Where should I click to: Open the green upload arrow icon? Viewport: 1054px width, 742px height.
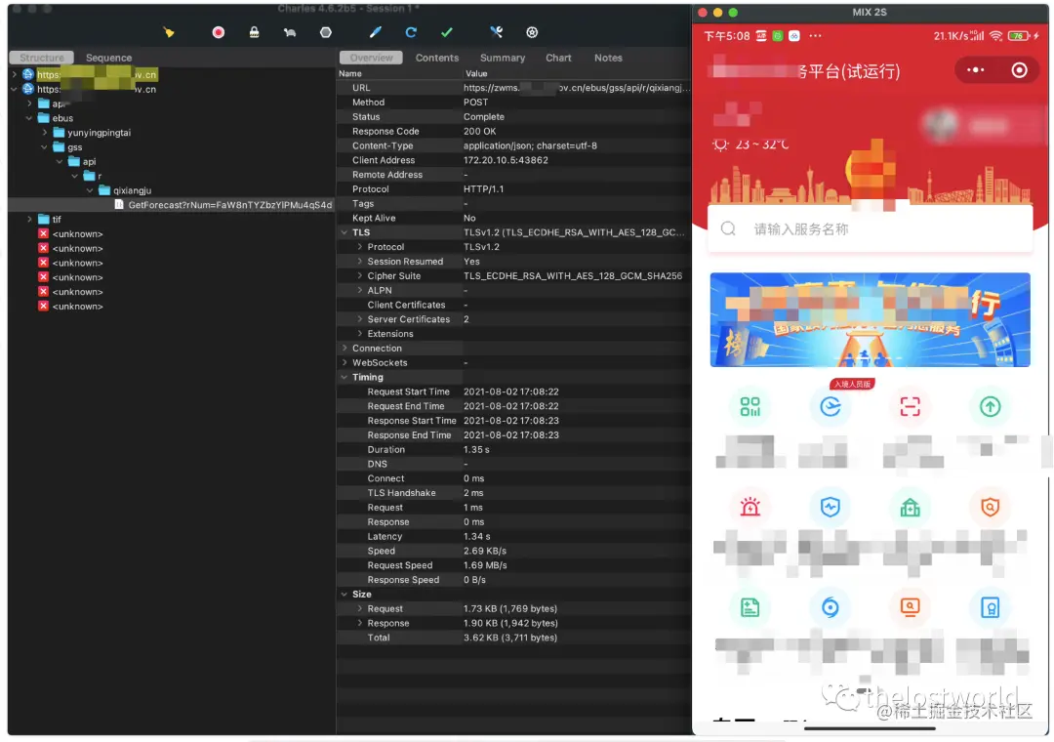pyautogui.click(x=990, y=406)
